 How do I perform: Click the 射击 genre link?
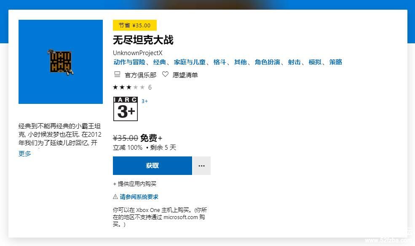pos(294,62)
